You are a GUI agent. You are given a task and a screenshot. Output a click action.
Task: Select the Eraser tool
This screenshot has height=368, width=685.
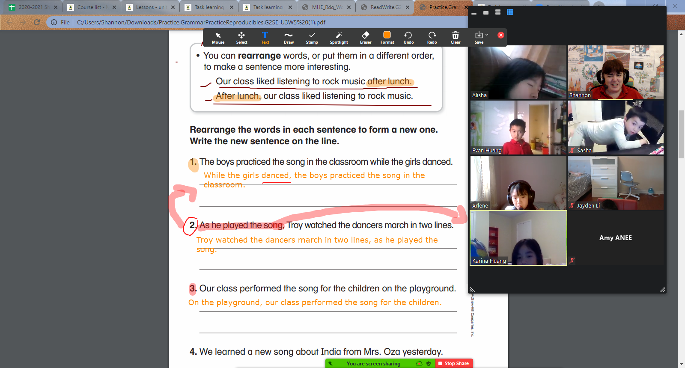pyautogui.click(x=366, y=38)
